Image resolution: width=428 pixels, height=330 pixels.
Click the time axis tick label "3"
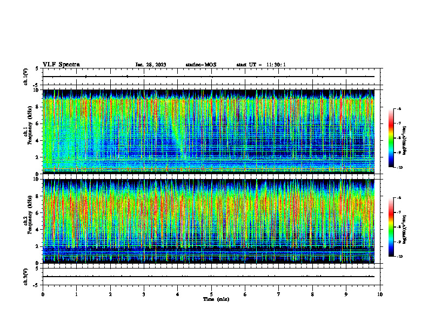click(x=144, y=294)
